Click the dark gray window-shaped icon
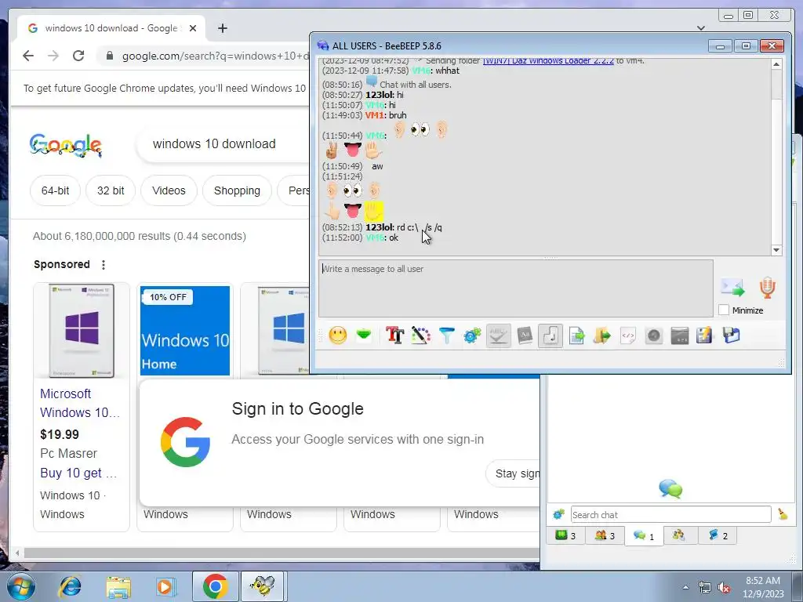Screen dimensions: 803x602 (x=680, y=335)
